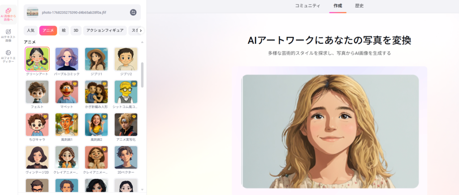
Task: Expand more categories with right chevron
Action: [x=141, y=30]
